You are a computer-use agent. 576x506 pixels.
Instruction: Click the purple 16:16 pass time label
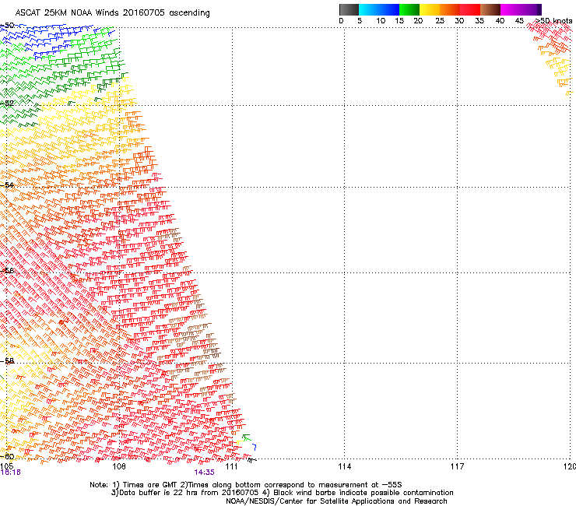(11, 473)
